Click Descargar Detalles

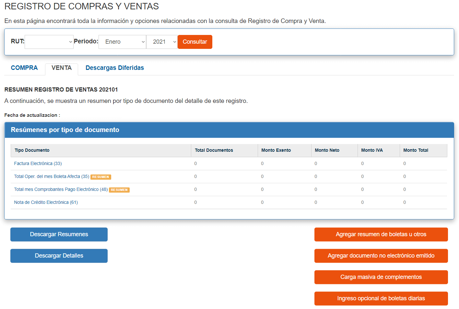(59, 256)
